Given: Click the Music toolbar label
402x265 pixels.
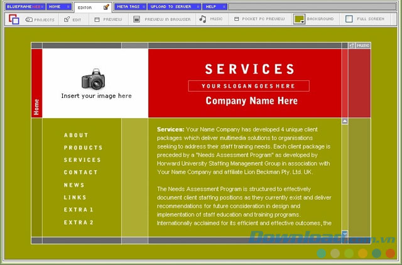Looking at the screenshot, I should point(216,19).
